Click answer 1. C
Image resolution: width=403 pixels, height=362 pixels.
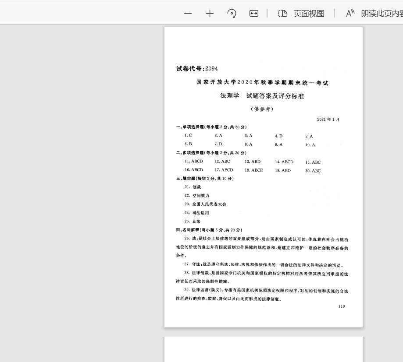188,135
